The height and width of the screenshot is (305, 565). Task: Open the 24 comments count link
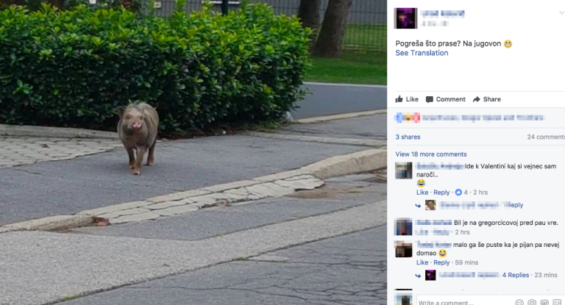(546, 137)
